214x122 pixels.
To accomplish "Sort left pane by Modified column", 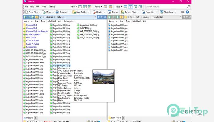I will [52, 21].
